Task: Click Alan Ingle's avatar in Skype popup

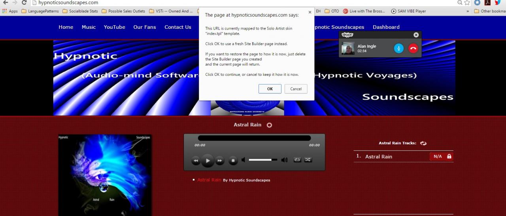Action: [348, 48]
